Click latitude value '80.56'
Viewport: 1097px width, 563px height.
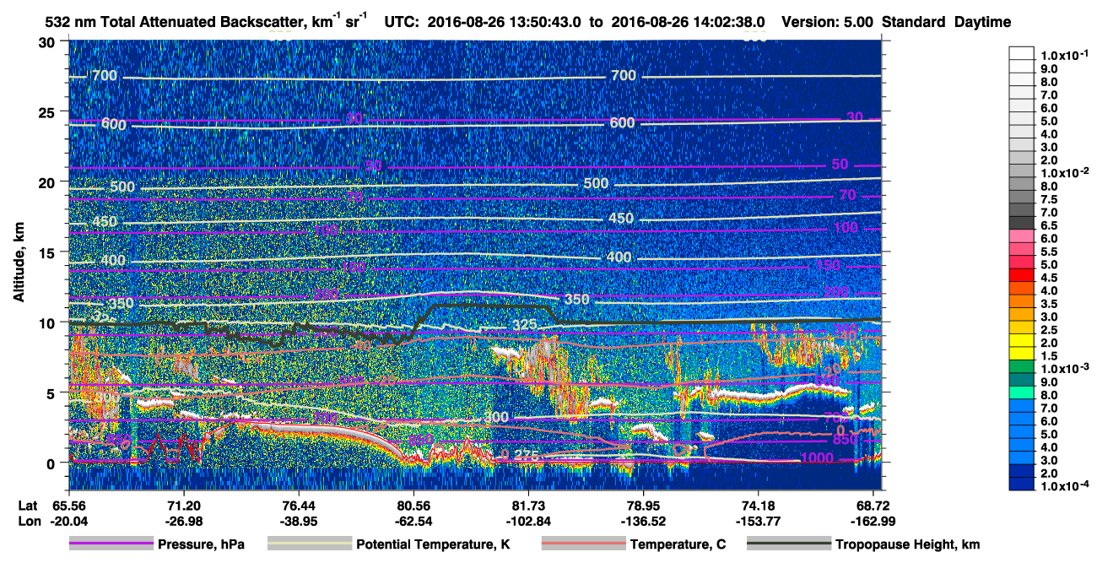413,506
